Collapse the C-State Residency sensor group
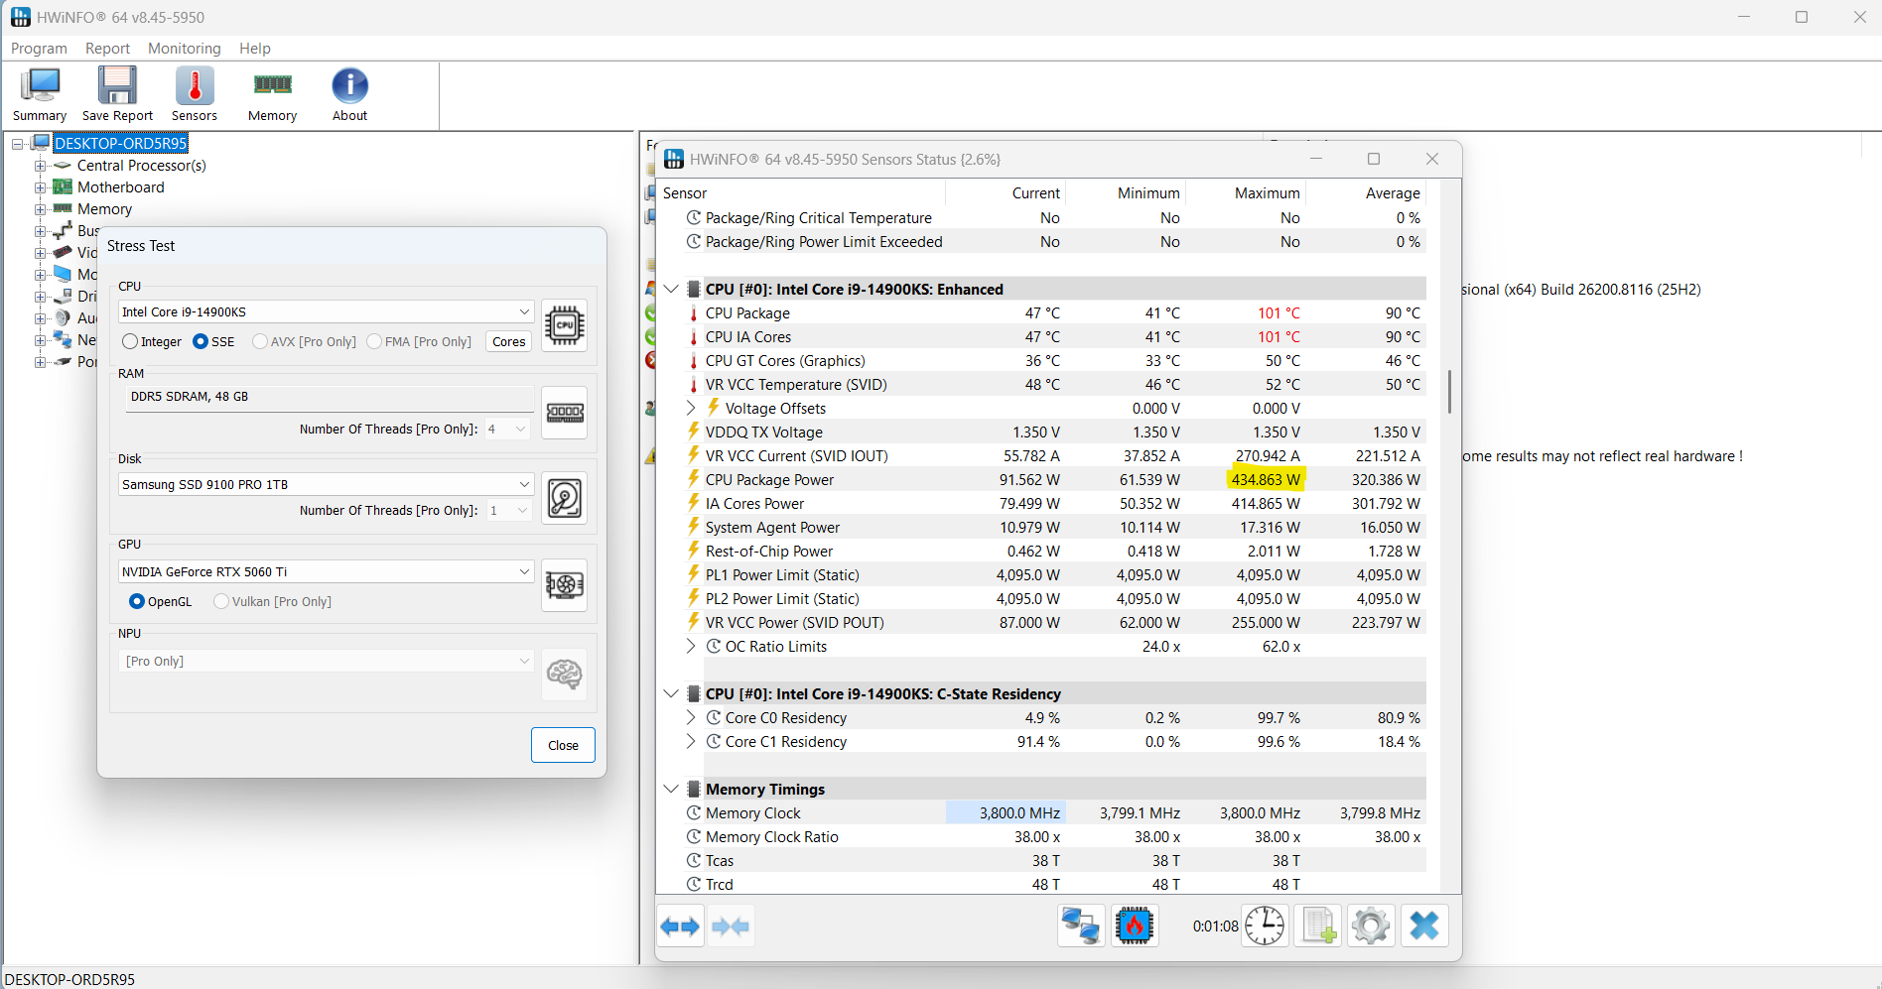The height and width of the screenshot is (989, 1882). (x=671, y=693)
